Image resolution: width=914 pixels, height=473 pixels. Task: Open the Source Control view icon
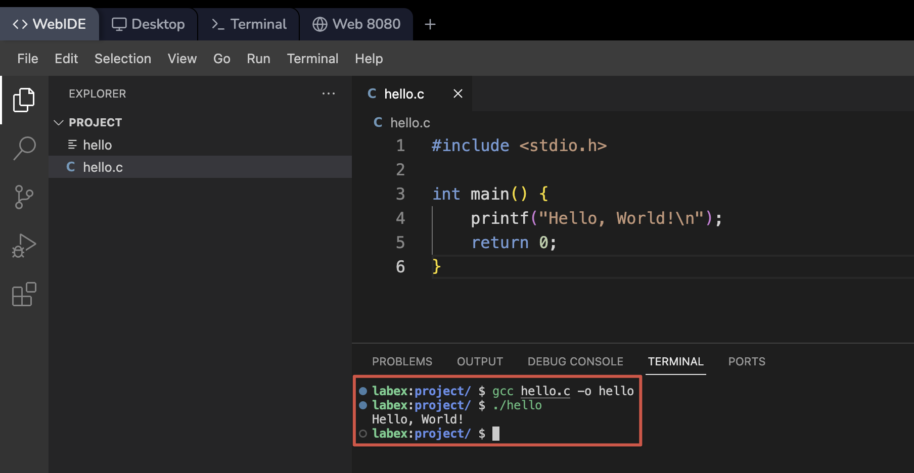point(24,197)
